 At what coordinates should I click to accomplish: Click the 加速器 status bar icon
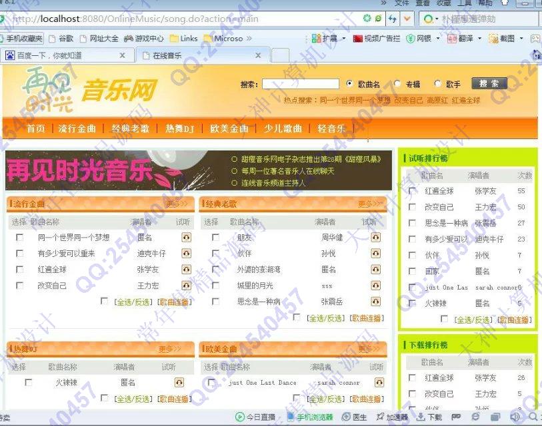[392, 417]
